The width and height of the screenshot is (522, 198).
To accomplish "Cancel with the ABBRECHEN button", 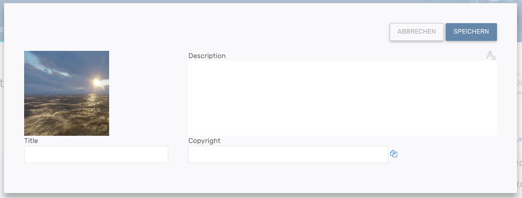I will tap(417, 32).
